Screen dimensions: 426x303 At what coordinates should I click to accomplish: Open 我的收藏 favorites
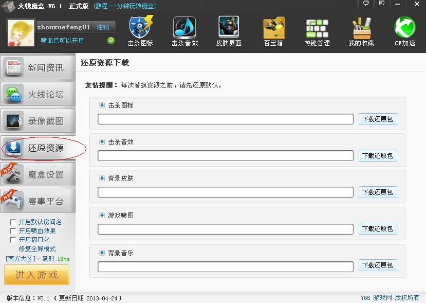(x=361, y=32)
